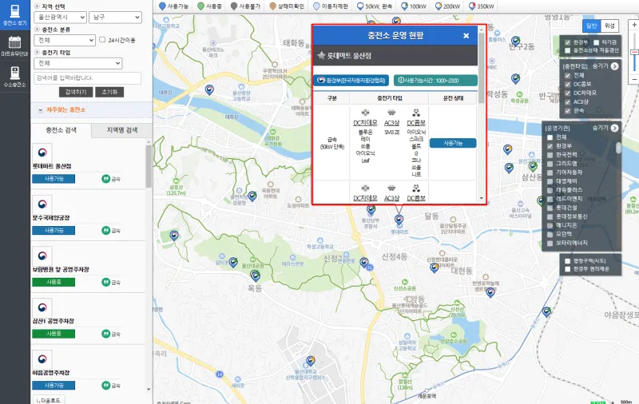Uncheck 완속 in 충전타입 panel
The height and width of the screenshot is (404, 639).
pos(568,110)
